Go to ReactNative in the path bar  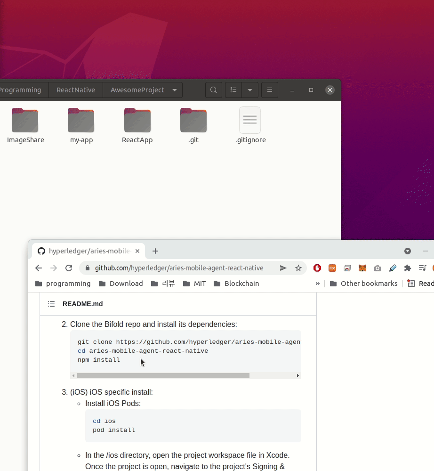point(76,90)
